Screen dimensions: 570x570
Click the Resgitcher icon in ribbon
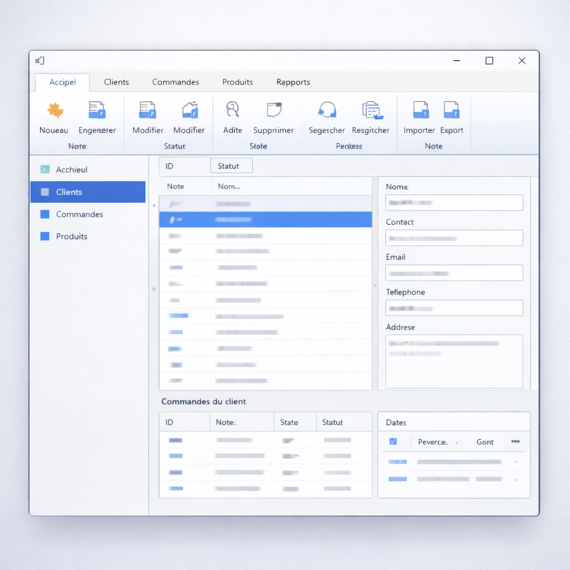(371, 110)
